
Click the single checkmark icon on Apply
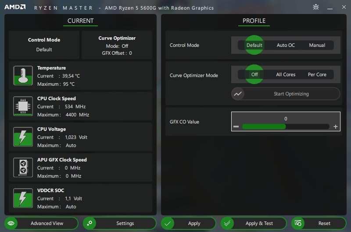click(x=168, y=223)
